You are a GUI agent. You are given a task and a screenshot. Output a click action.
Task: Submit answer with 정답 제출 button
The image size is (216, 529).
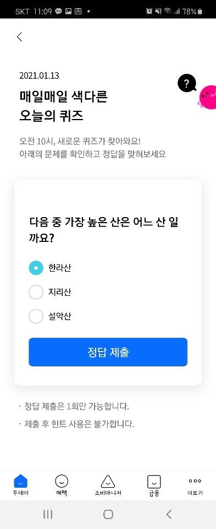(x=108, y=352)
